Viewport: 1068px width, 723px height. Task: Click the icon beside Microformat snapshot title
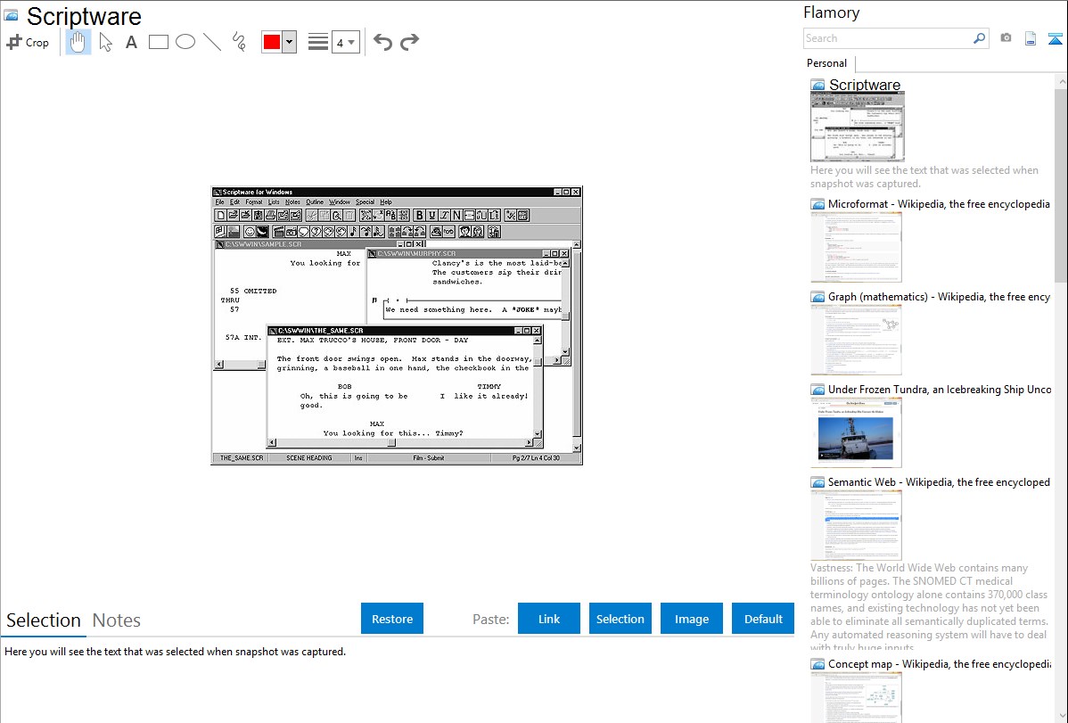coord(818,204)
